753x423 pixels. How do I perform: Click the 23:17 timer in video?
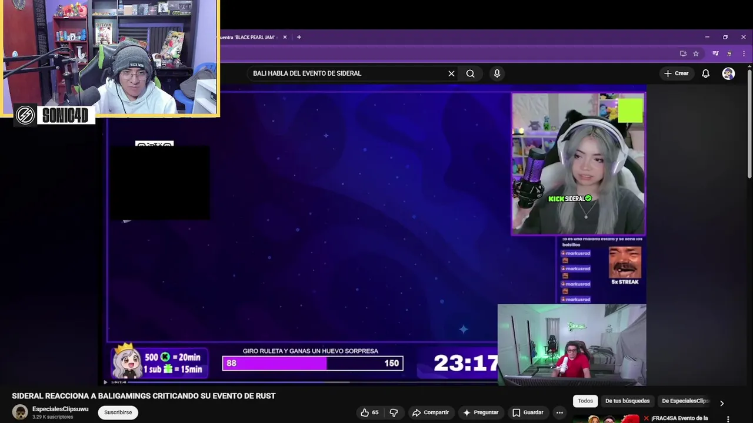point(466,363)
